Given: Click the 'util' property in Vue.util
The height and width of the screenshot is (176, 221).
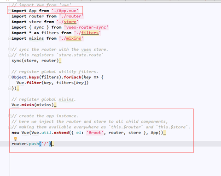Looking at the screenshot, I should tap(47, 133).
